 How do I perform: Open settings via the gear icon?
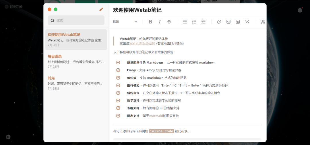(8, 137)
